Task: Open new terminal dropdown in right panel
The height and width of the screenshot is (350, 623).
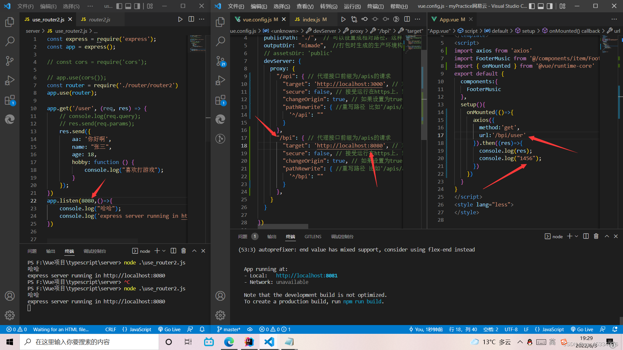Action: click(x=577, y=236)
